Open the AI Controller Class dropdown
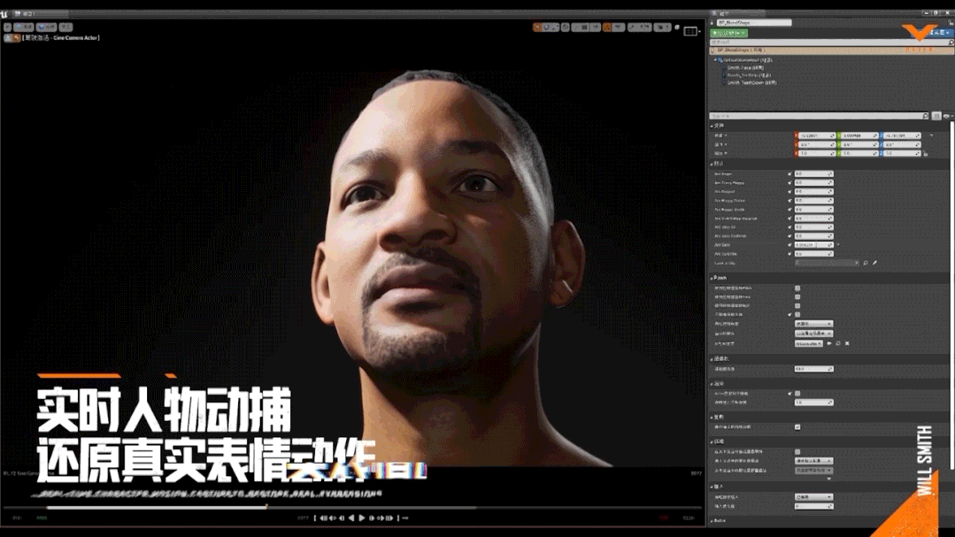Image resolution: width=955 pixels, height=537 pixels. 809,343
